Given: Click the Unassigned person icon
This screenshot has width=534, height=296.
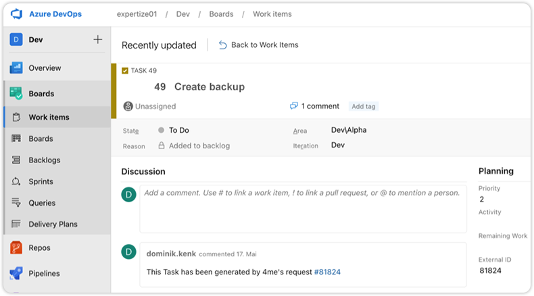Looking at the screenshot, I should pyautogui.click(x=128, y=106).
